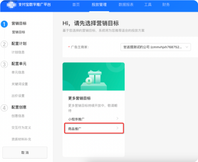
Task: Open the 数据报表 tab
Action: click(x=126, y=5)
